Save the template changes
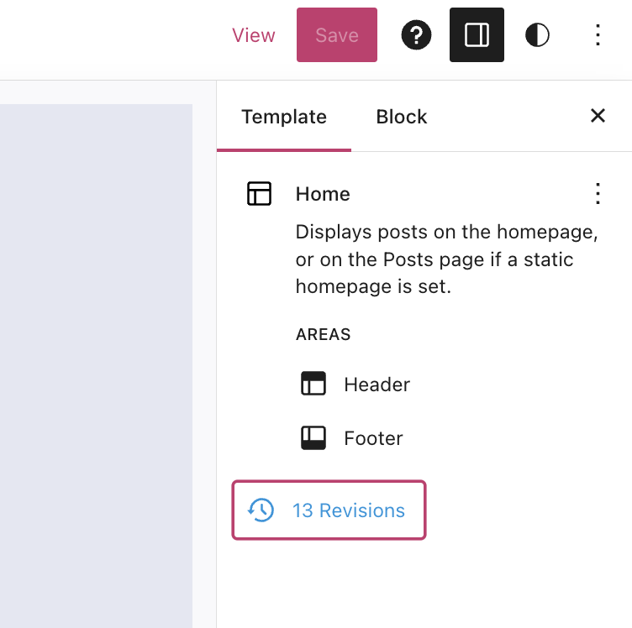The image size is (632, 628). point(337,35)
